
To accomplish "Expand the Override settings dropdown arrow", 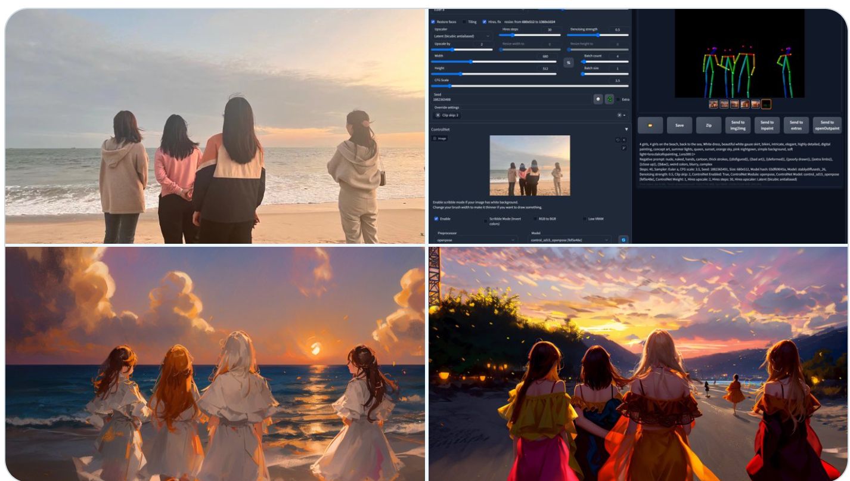I will (x=624, y=115).
